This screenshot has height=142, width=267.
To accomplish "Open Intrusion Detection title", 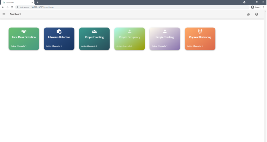I will 59,37.
